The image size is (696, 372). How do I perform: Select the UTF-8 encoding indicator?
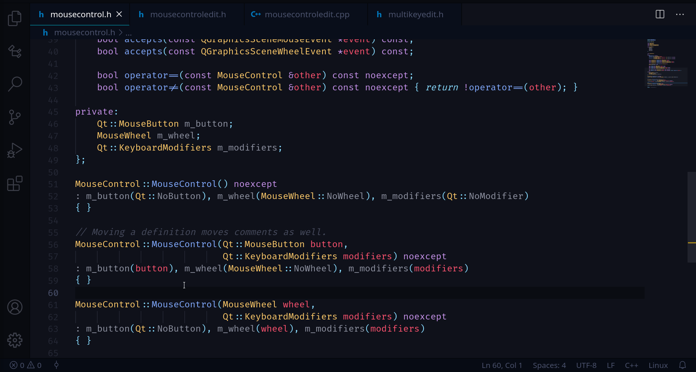(x=586, y=365)
